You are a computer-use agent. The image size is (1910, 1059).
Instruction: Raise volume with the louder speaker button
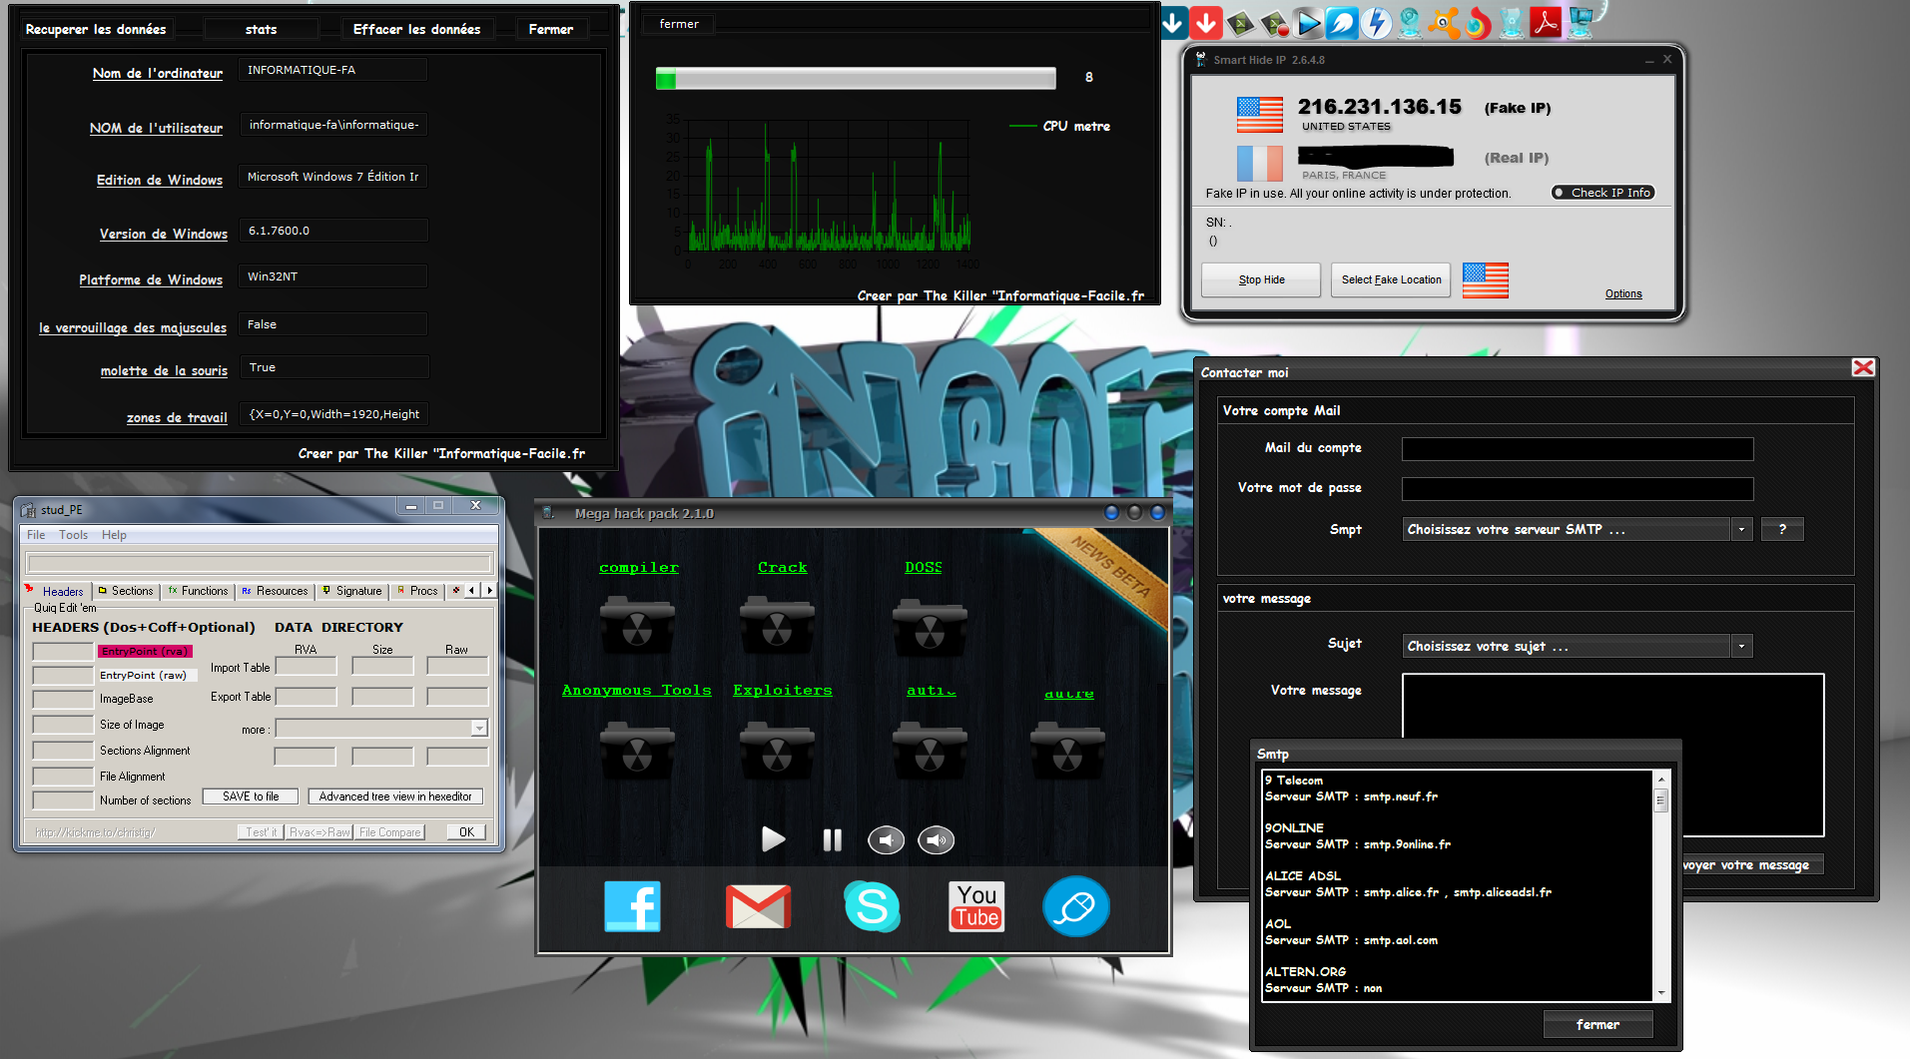[x=936, y=840]
